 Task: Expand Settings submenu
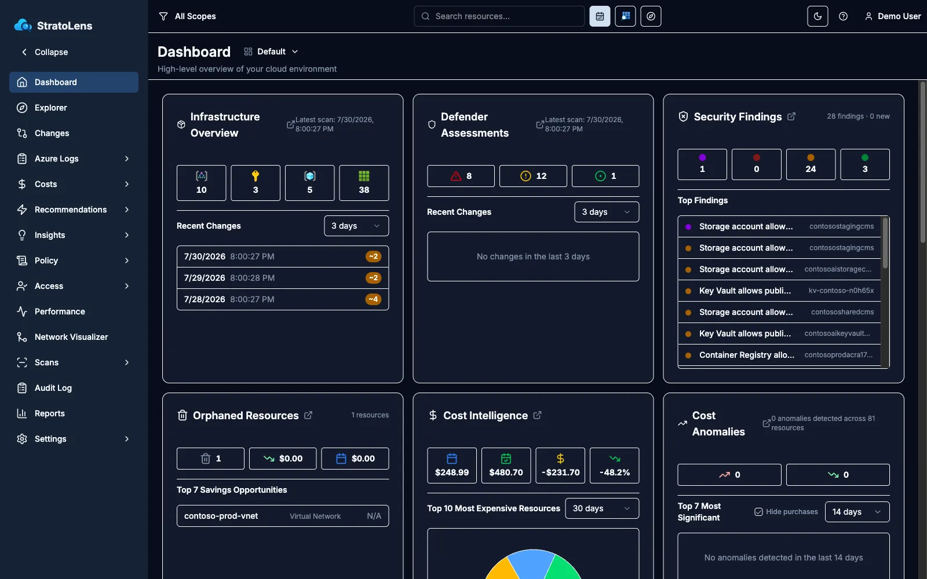coord(74,439)
